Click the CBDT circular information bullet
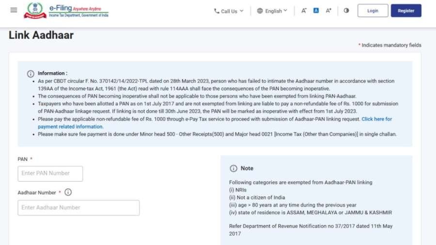This screenshot has width=436, height=245. click(216, 85)
